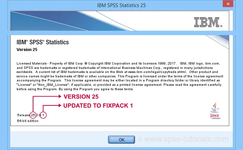Click the Java Compatible logo
Screen dimensions: 243x150
click(x=215, y=111)
